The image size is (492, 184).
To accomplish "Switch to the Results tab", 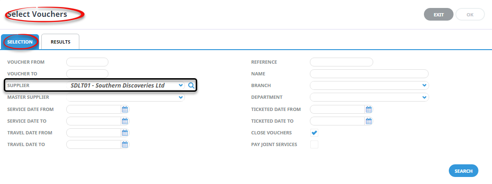I will pyautogui.click(x=61, y=42).
